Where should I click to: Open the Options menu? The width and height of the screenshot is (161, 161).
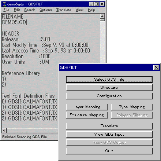[x=45, y=10]
